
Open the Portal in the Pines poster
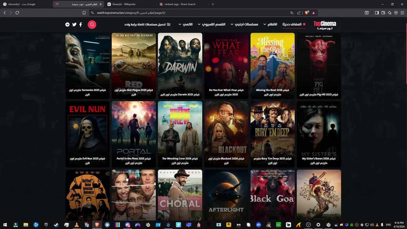tap(134, 134)
